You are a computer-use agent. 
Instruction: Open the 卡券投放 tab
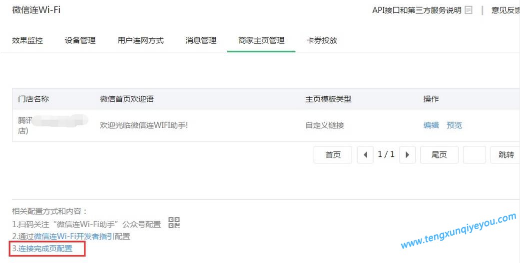(x=322, y=40)
